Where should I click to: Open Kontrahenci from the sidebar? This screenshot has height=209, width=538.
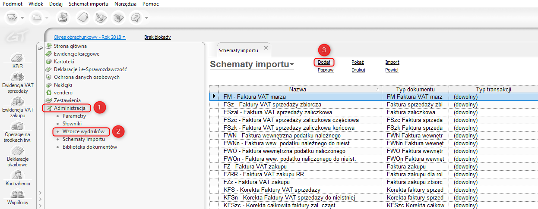pos(18,178)
